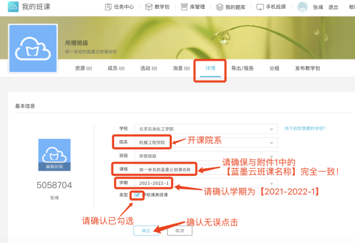Click the class code 5058704
The height and width of the screenshot is (243, 355).
54,185
